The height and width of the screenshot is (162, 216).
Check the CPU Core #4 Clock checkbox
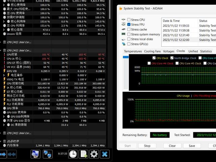149,63
